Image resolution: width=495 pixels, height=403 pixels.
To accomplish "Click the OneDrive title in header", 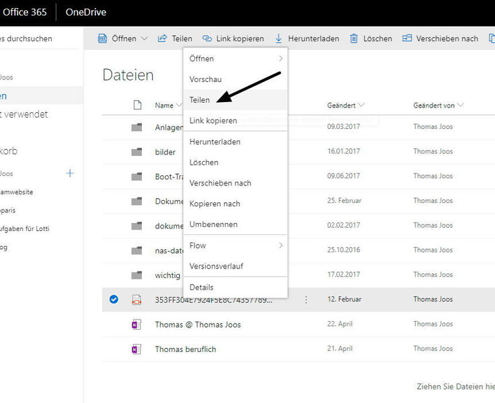I will point(85,12).
